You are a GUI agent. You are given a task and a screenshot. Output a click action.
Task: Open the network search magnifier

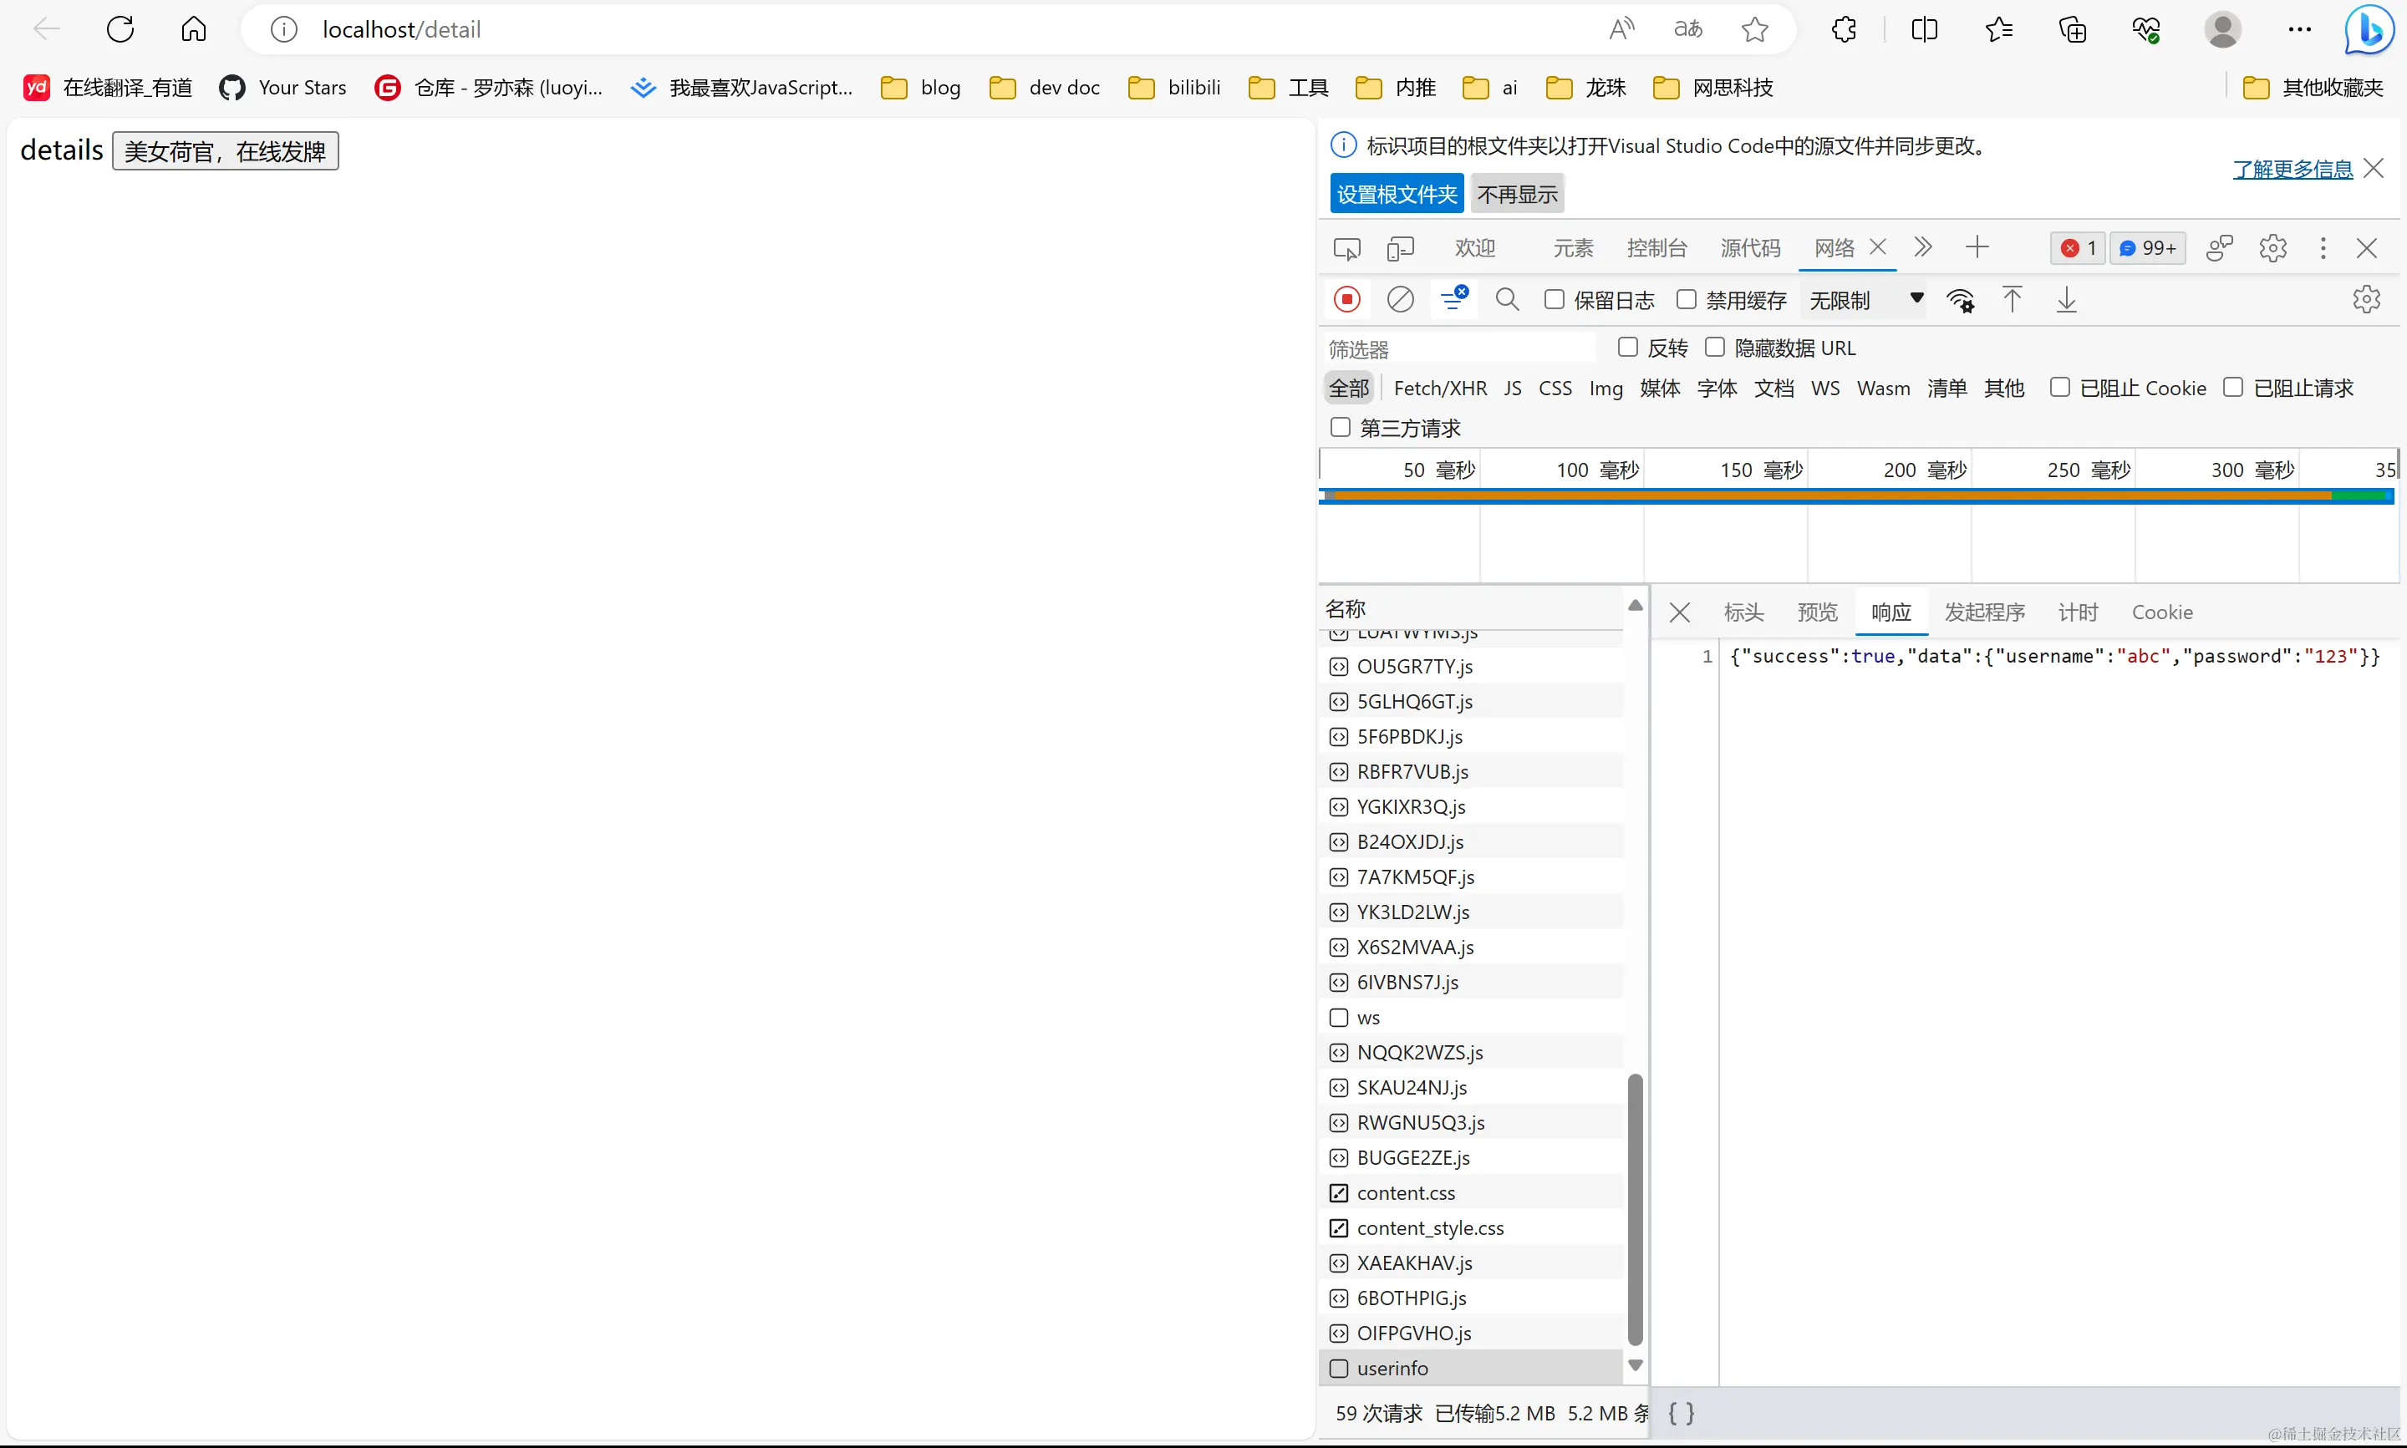coord(1506,300)
